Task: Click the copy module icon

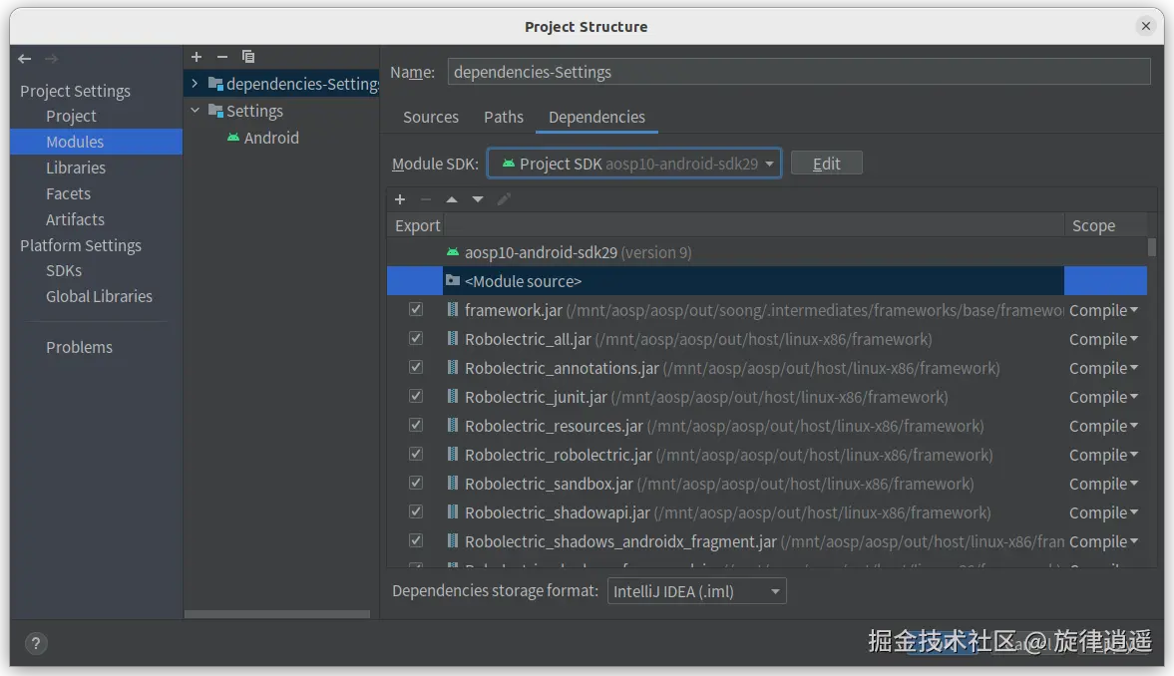Action: click(x=248, y=57)
